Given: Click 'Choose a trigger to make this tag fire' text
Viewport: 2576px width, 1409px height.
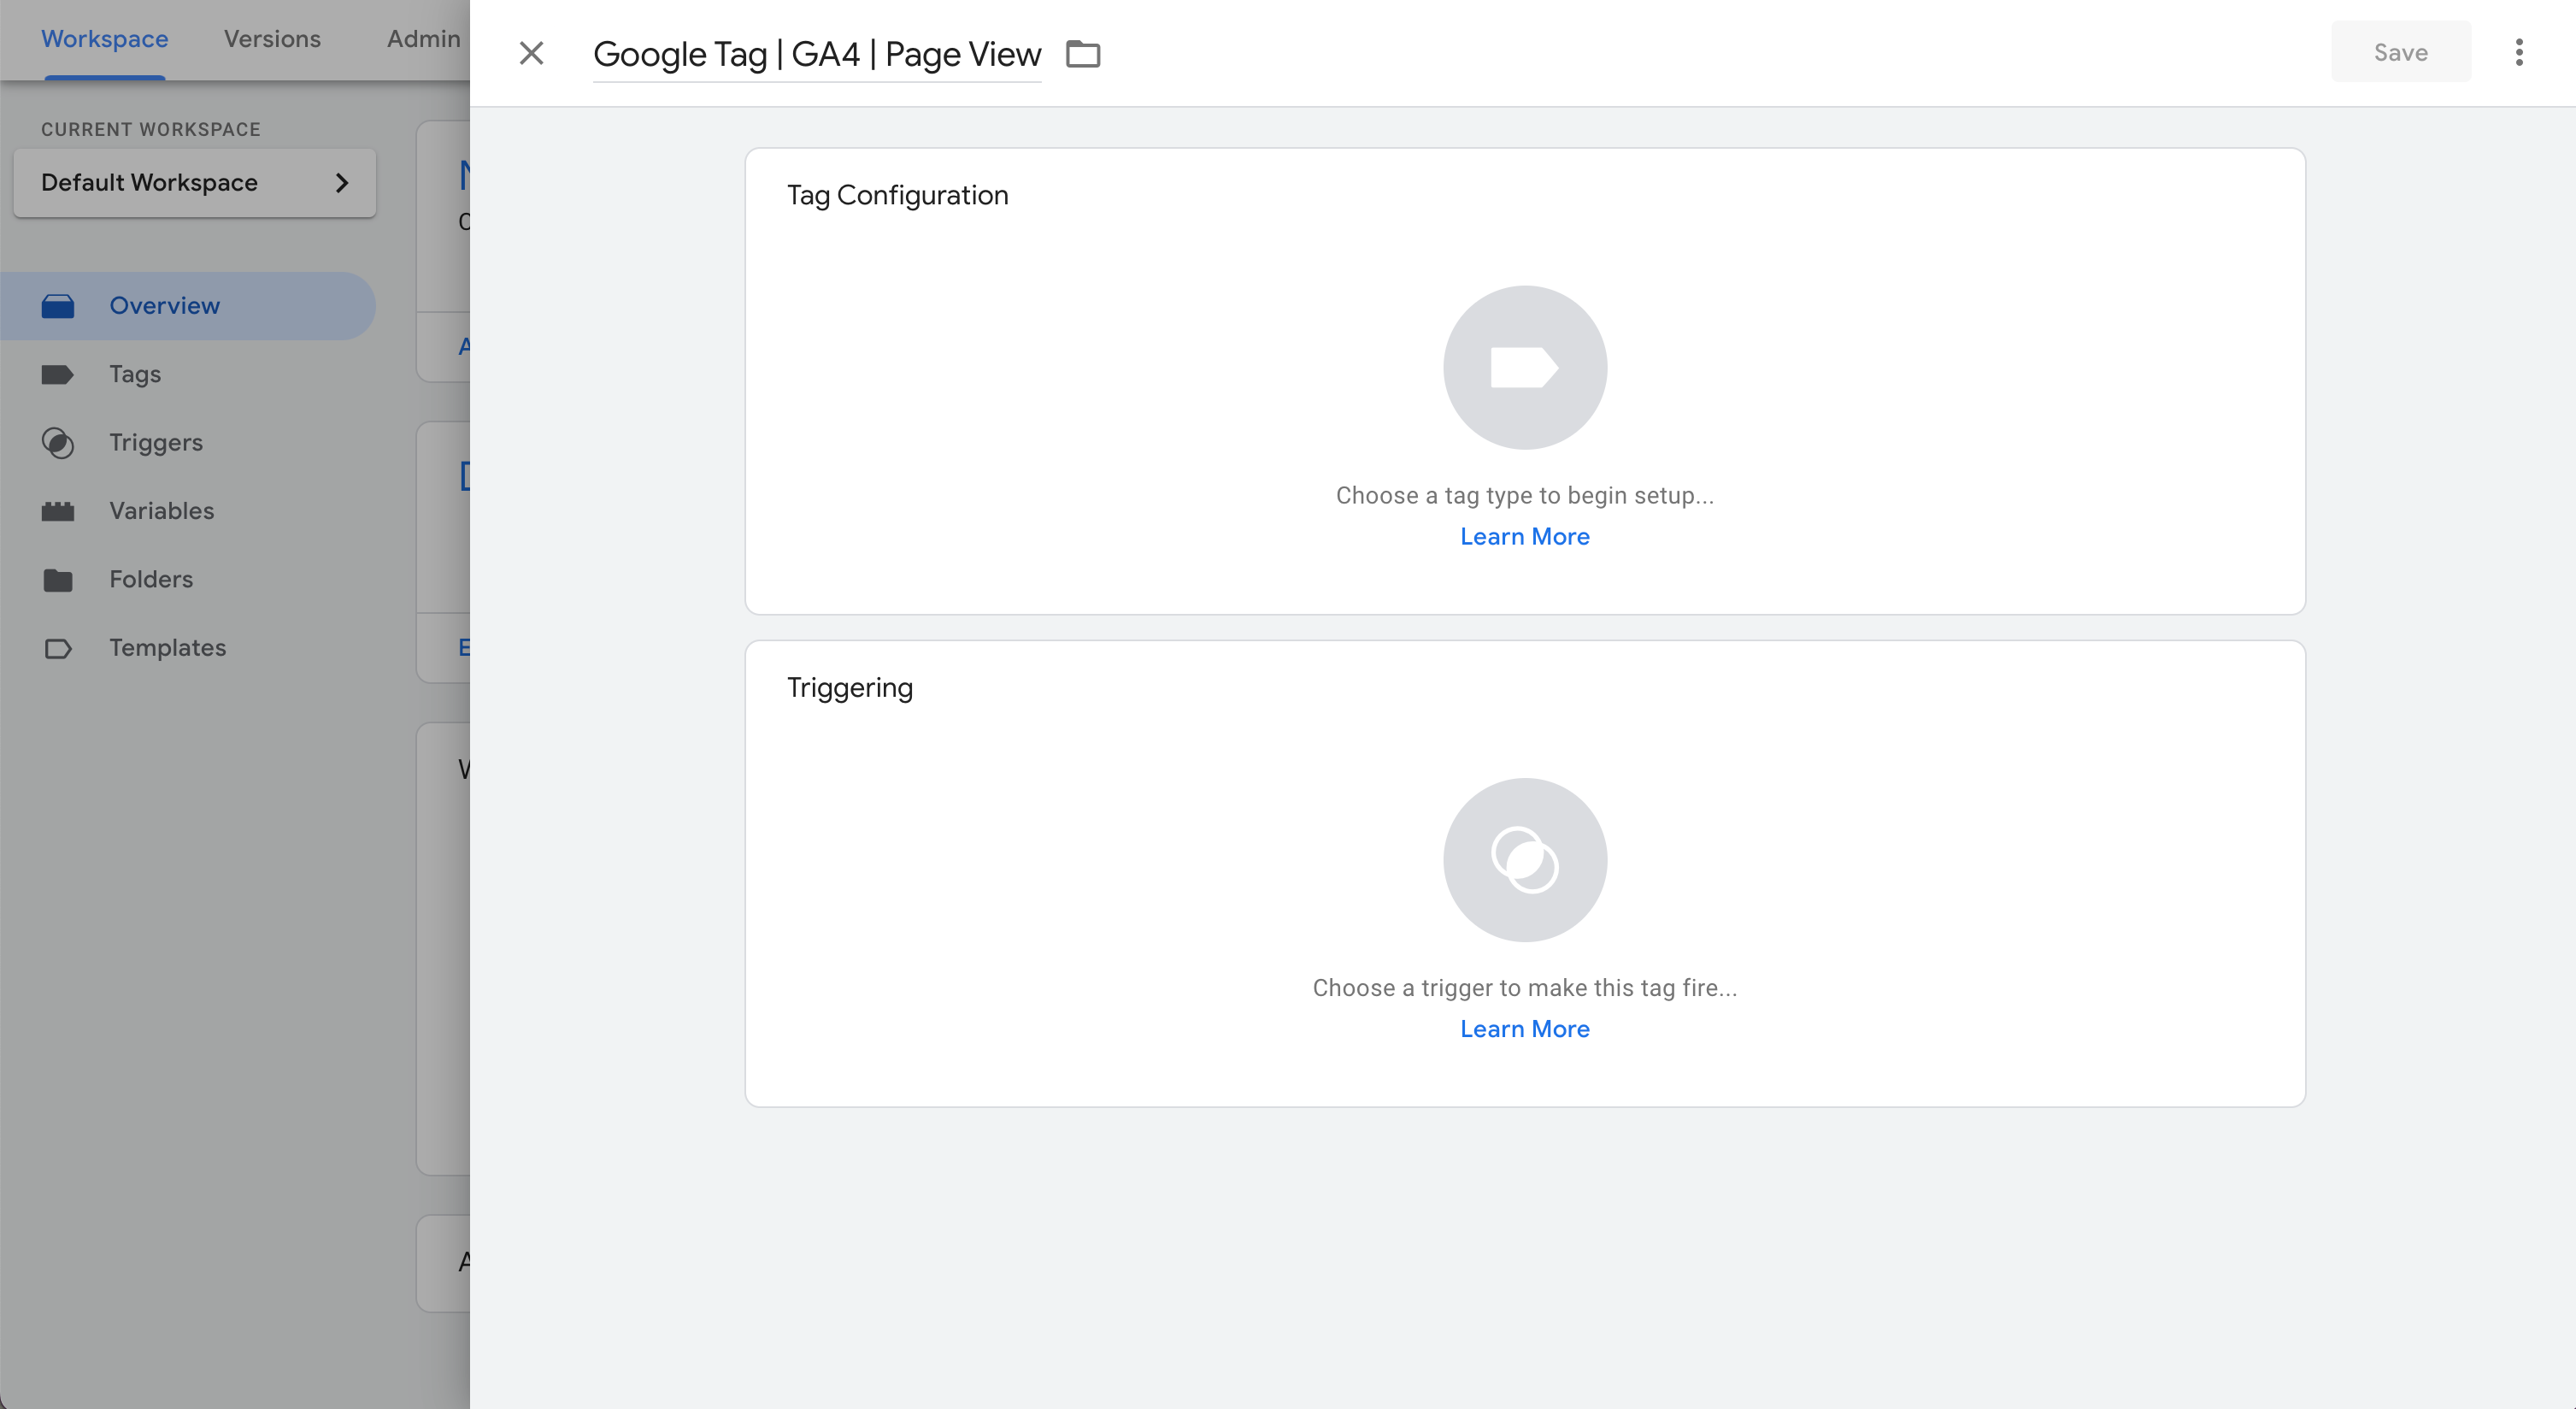Looking at the screenshot, I should (1525, 988).
